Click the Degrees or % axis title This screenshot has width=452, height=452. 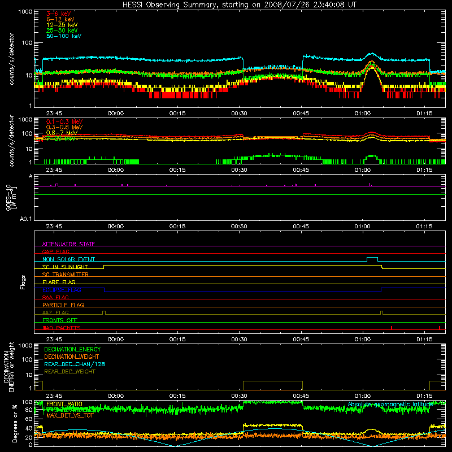coord(15,423)
